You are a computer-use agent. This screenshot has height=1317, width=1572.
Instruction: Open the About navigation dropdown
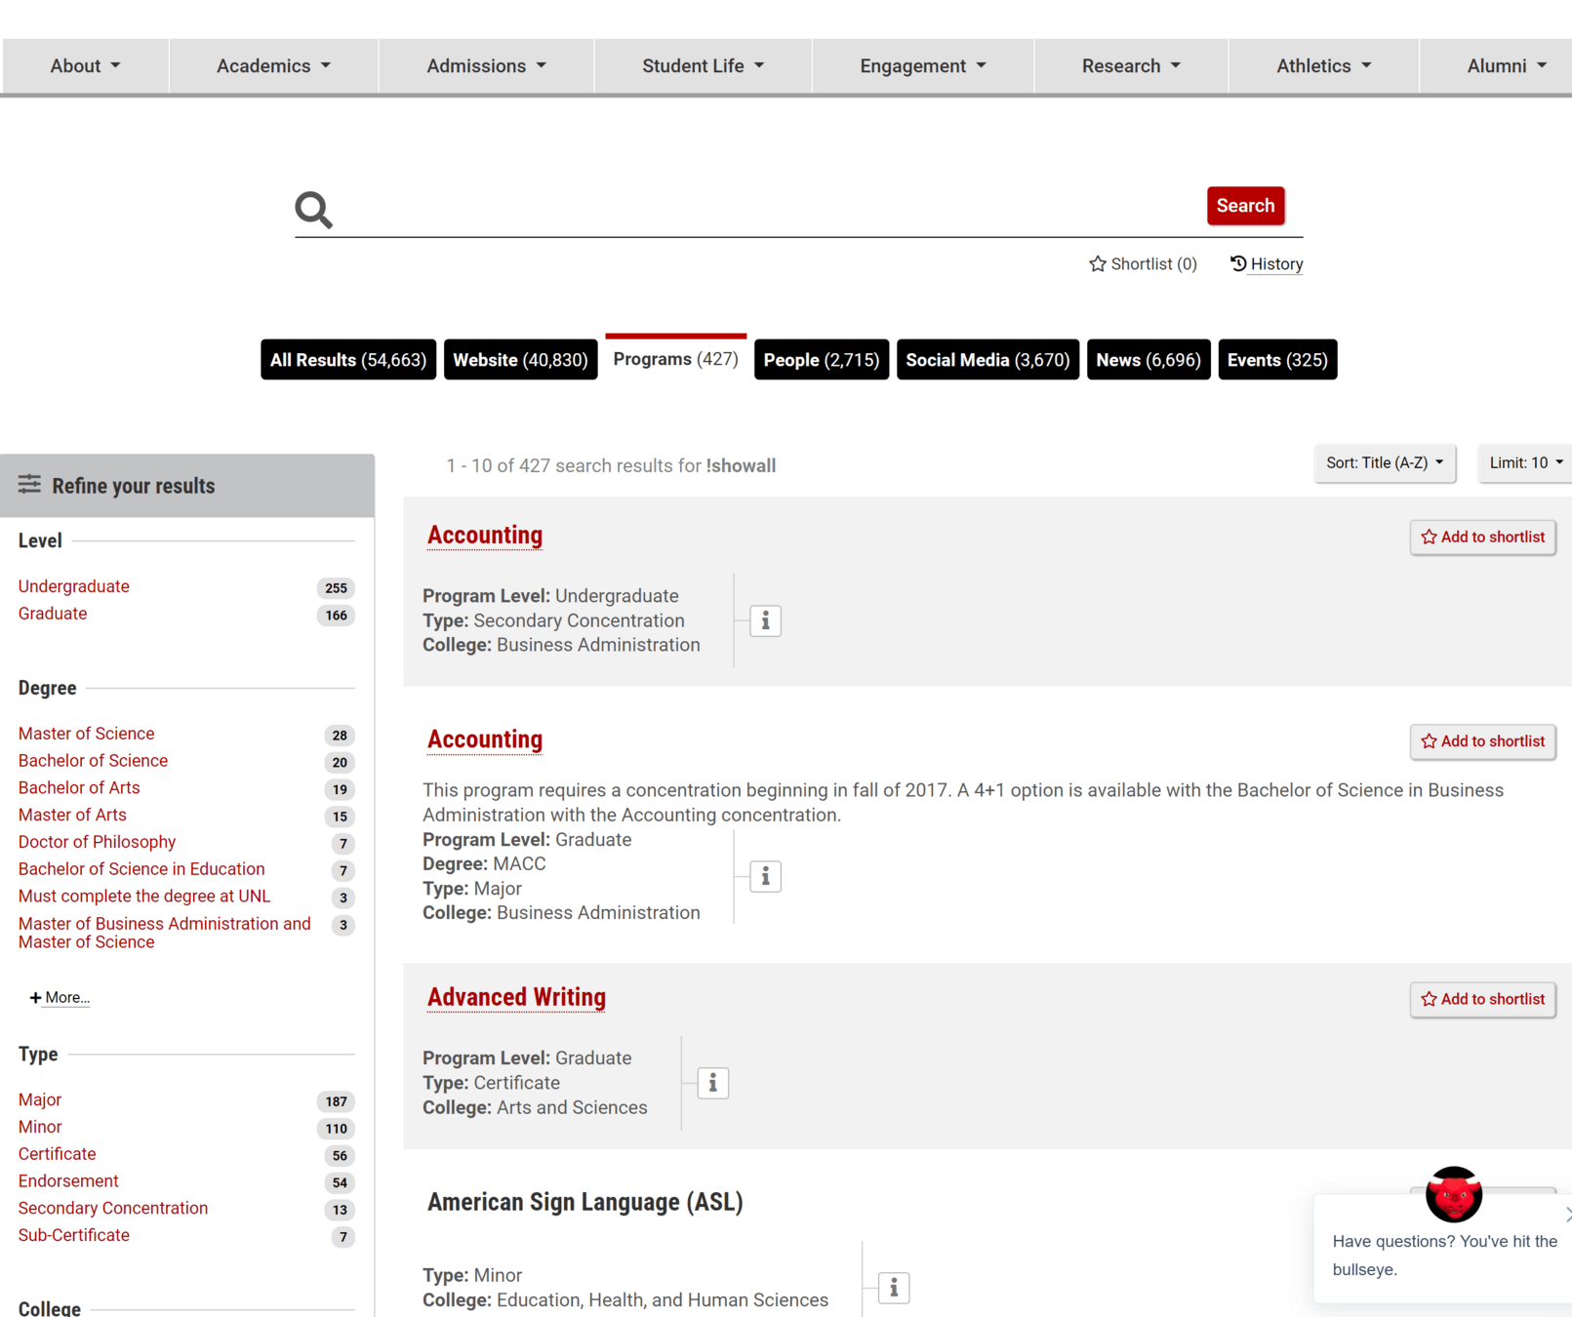[85, 65]
